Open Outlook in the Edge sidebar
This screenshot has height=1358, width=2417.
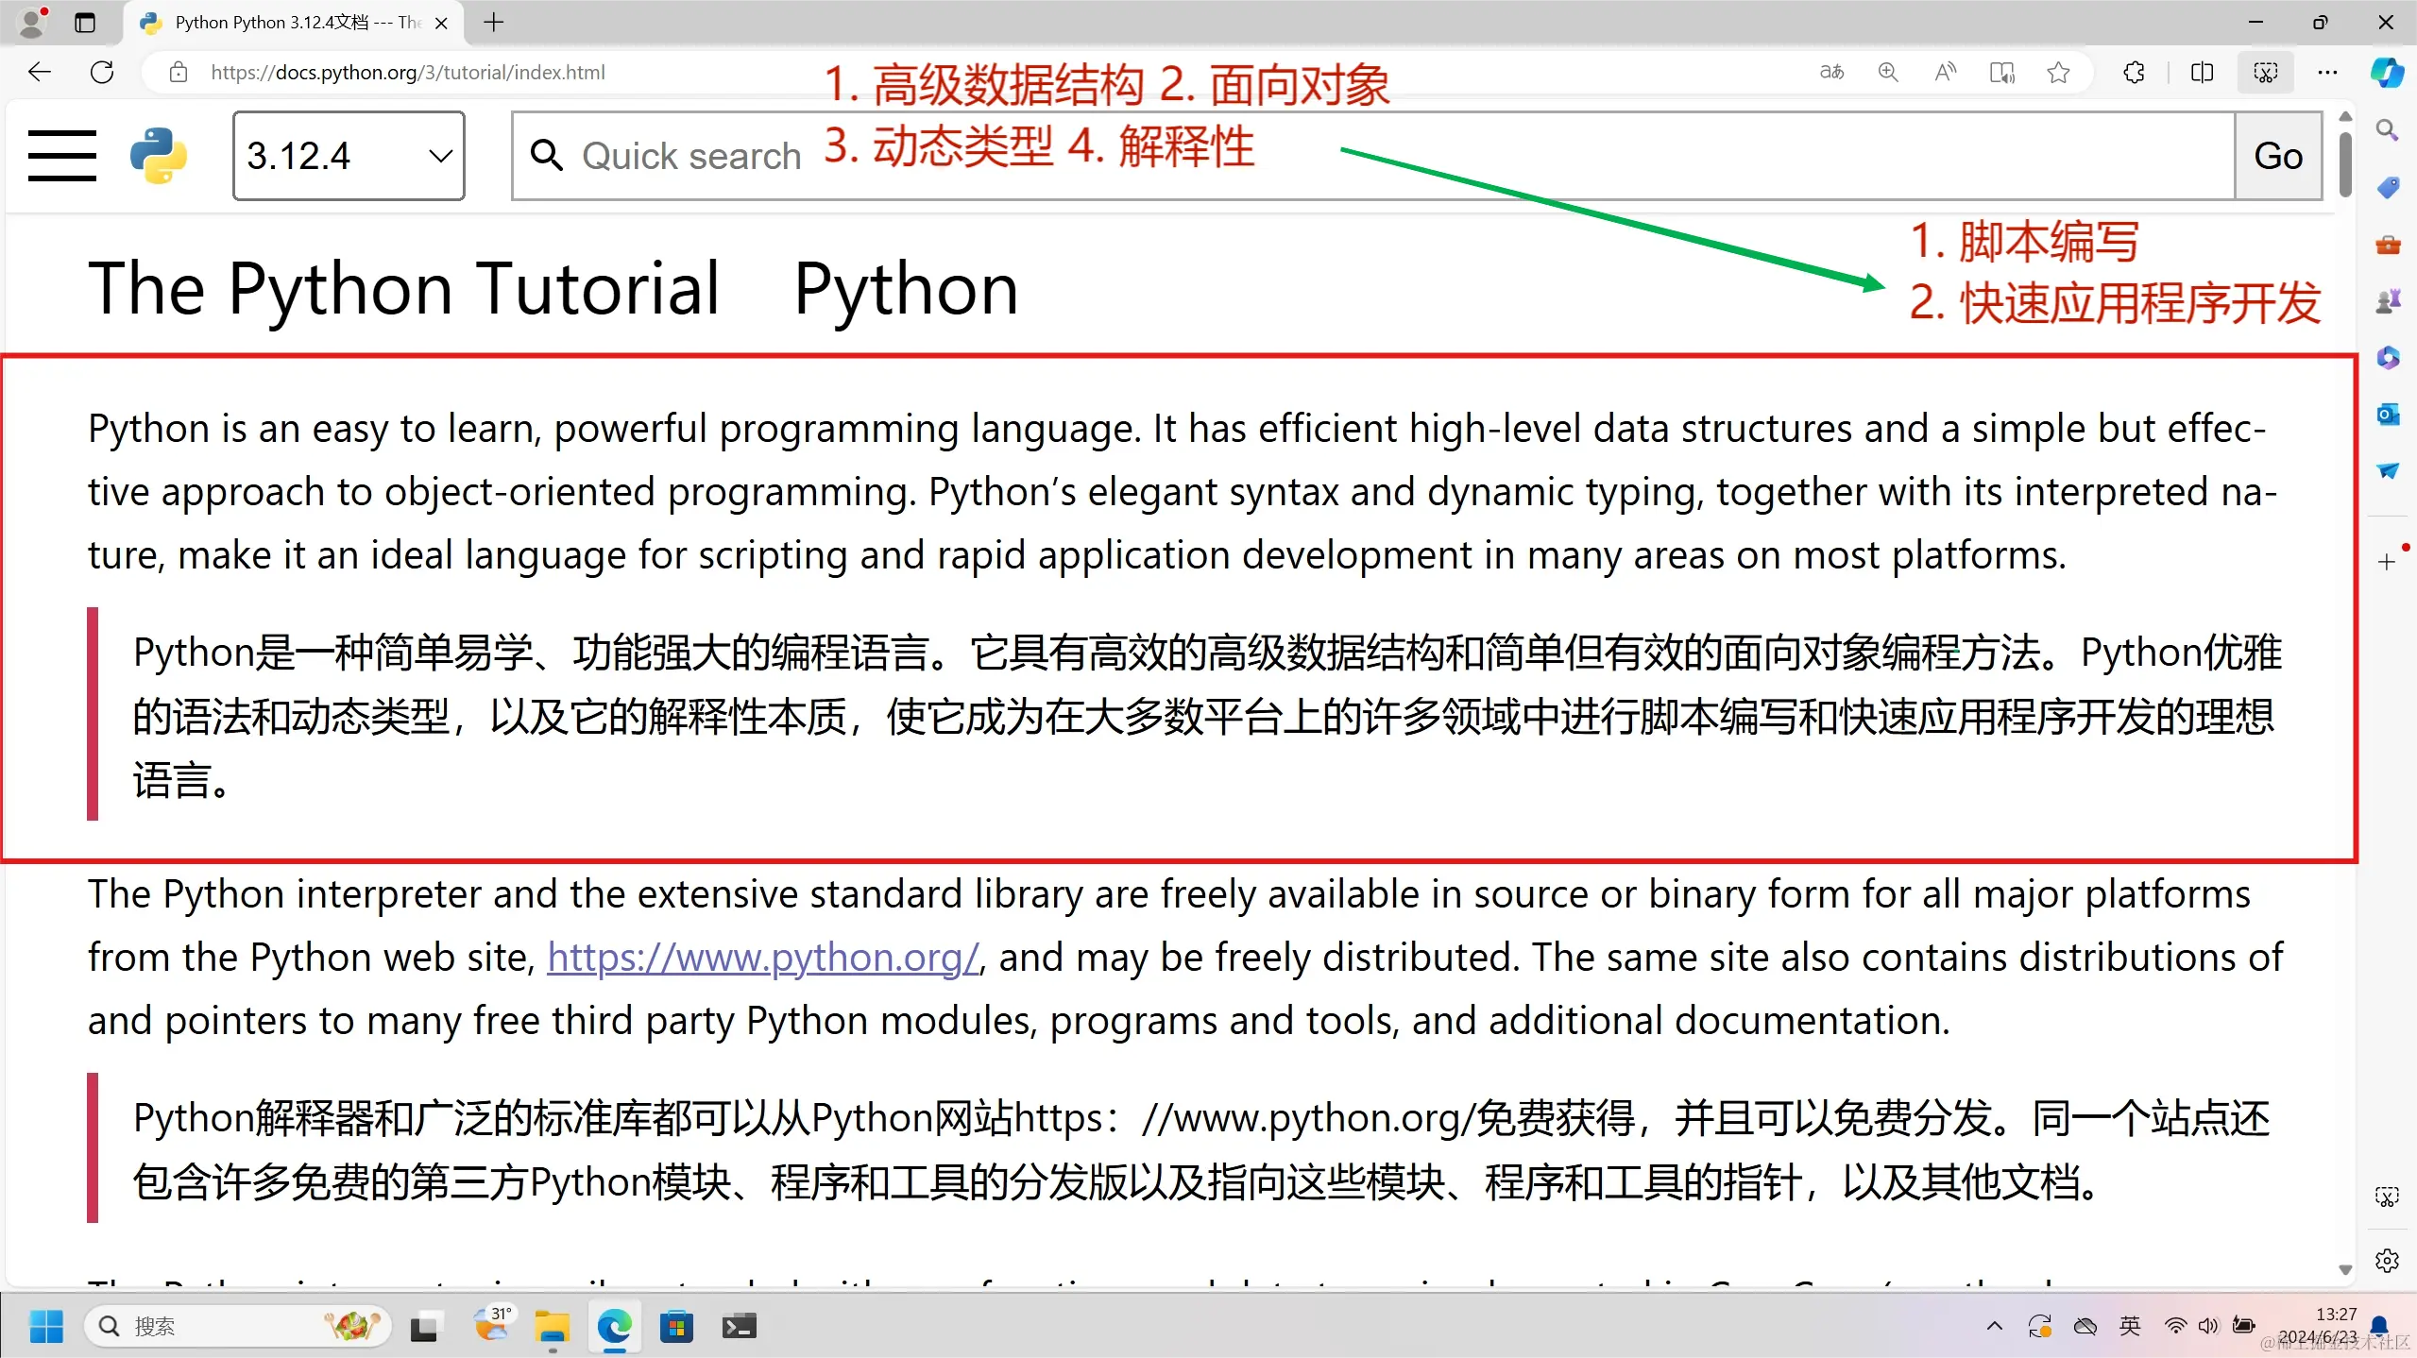pyautogui.click(x=2388, y=415)
